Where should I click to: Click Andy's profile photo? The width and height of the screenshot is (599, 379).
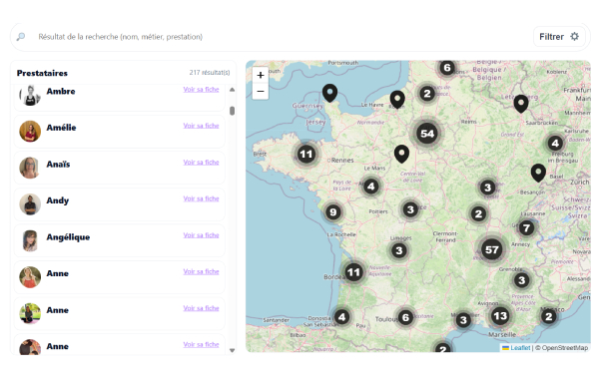point(30,204)
